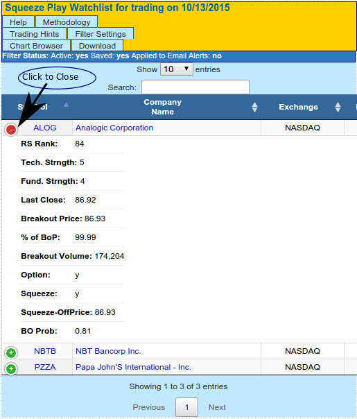Select the NASDAQ cell in the ALOG row
Screen dimensions: 357x419
click(302, 128)
